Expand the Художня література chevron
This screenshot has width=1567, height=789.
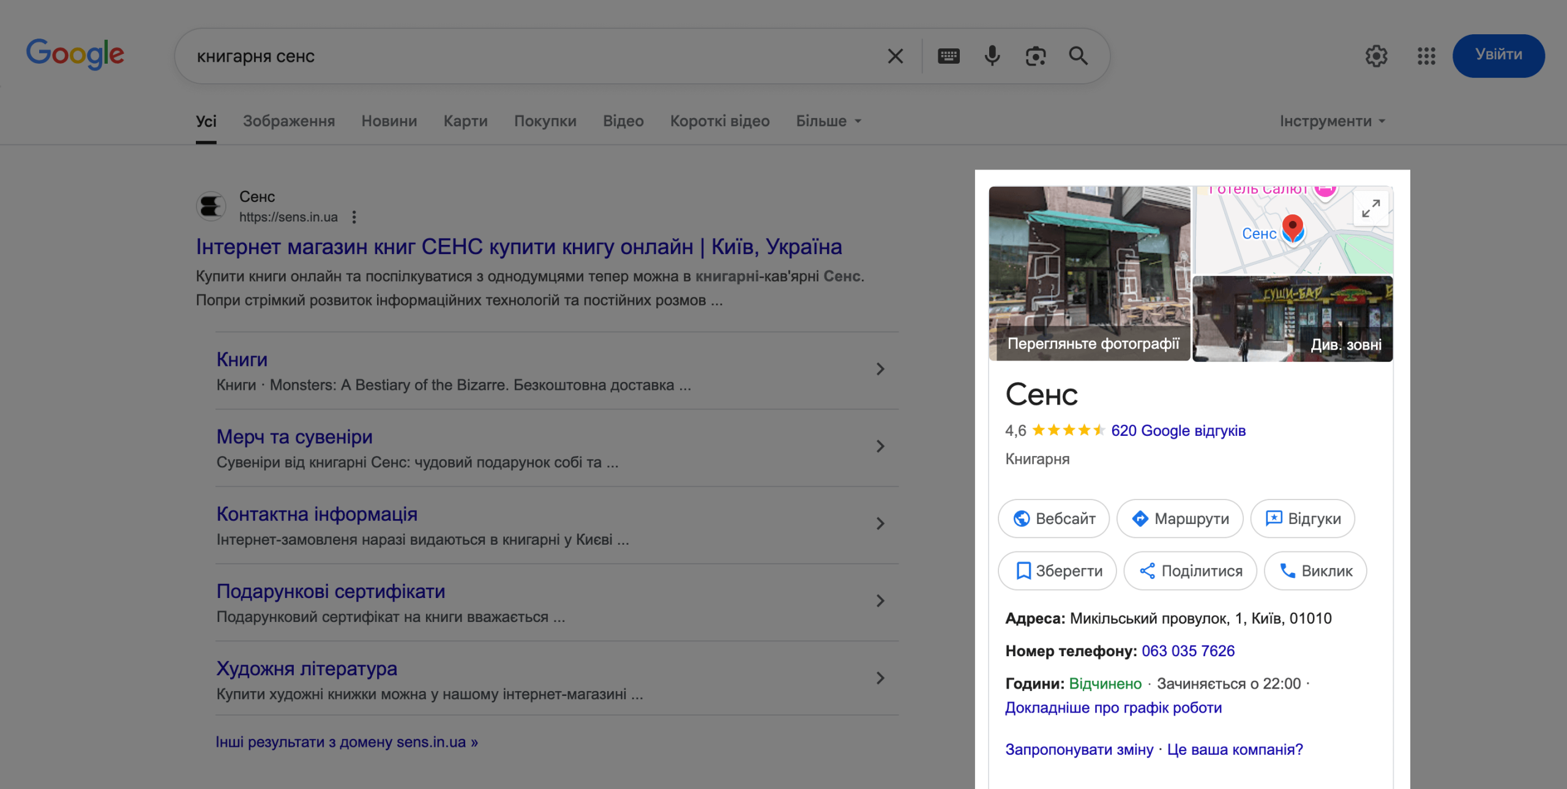click(880, 678)
